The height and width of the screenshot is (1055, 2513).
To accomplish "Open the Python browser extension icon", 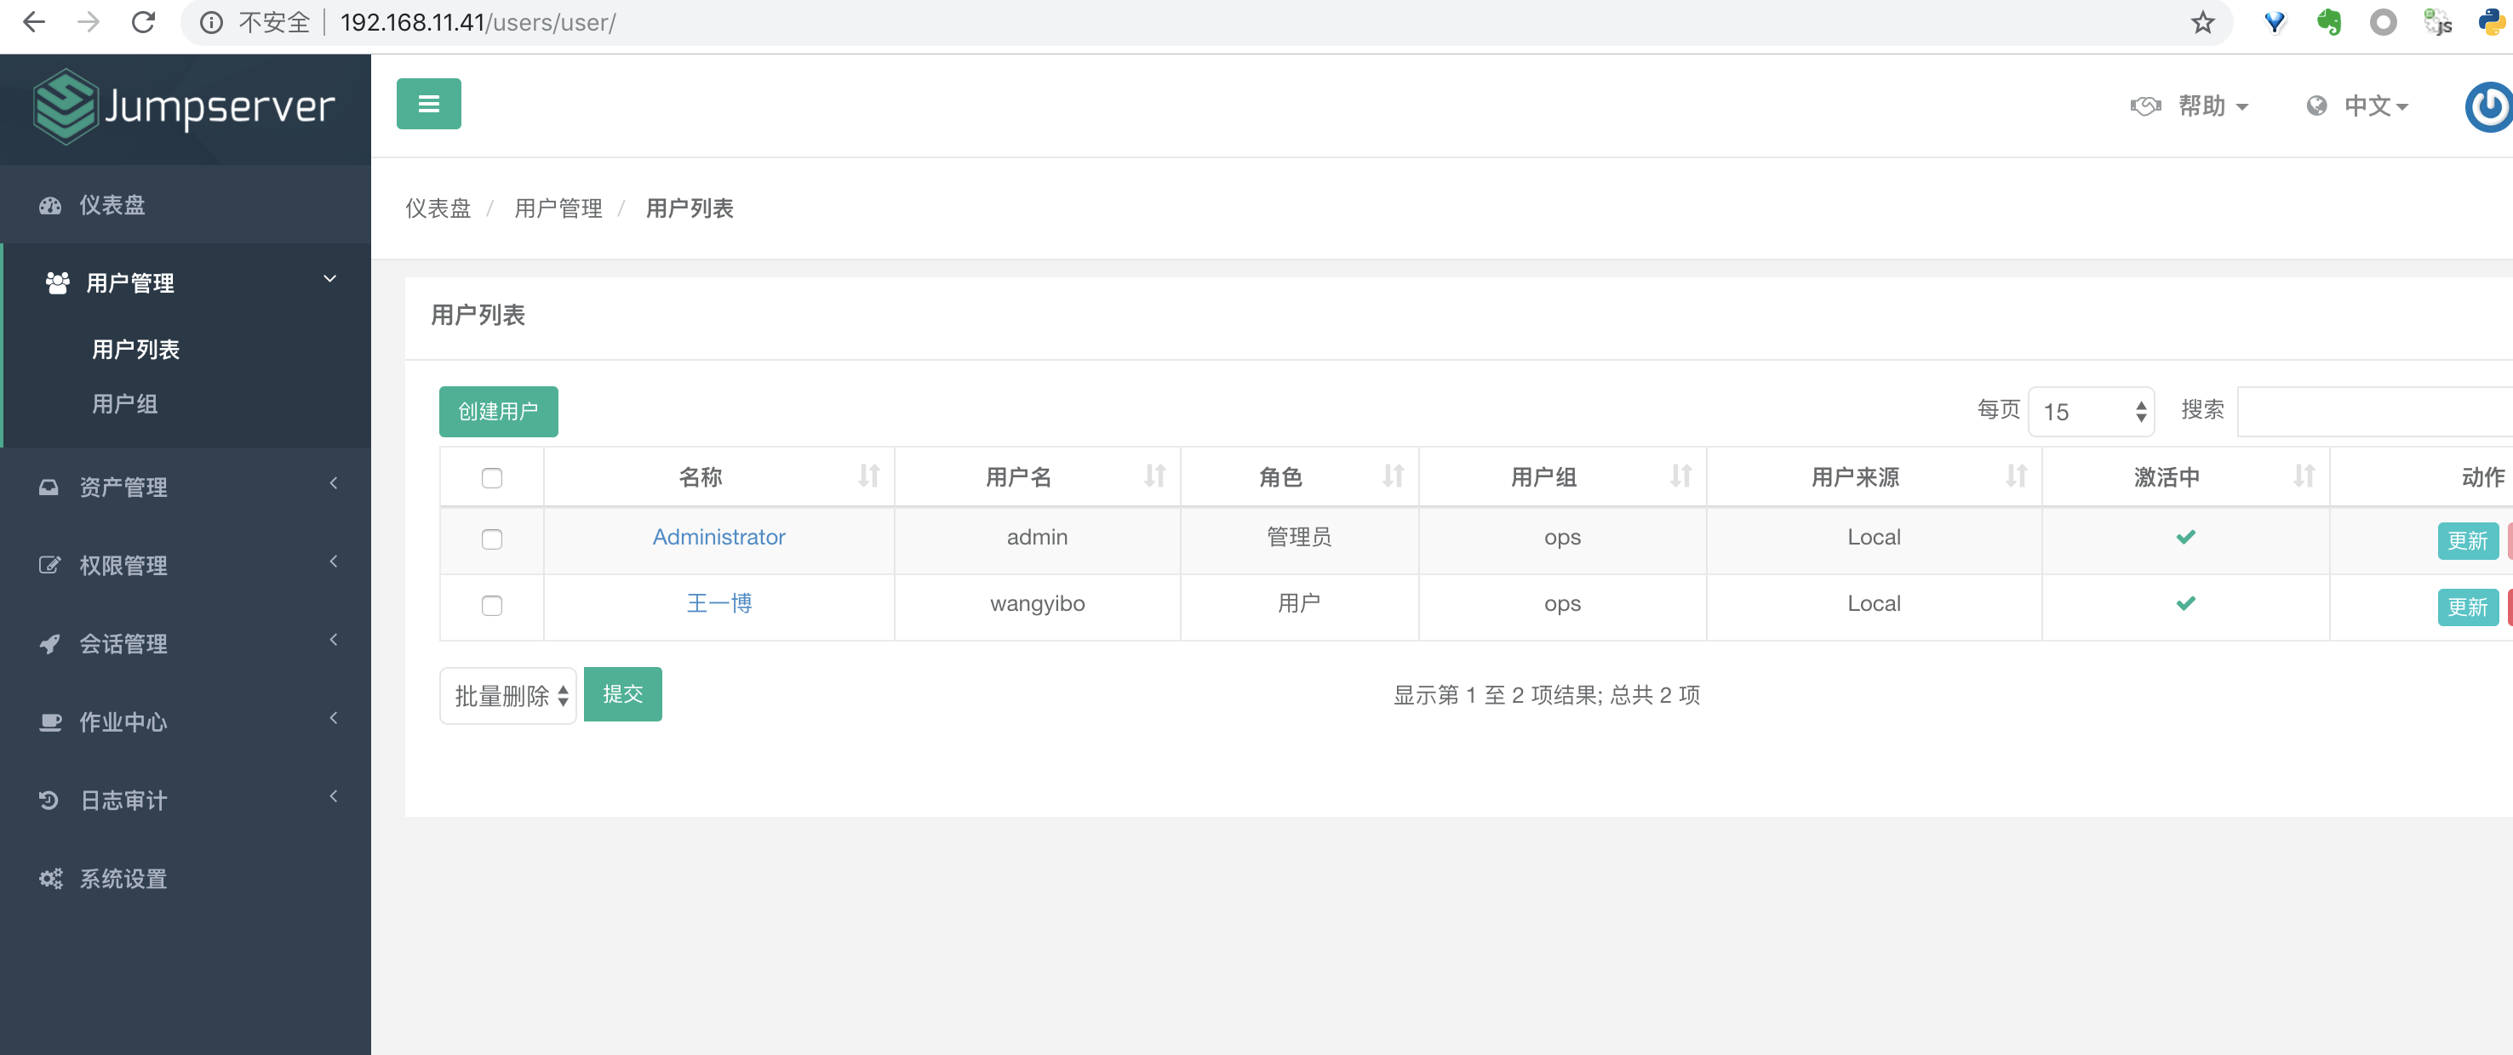I will [2492, 22].
